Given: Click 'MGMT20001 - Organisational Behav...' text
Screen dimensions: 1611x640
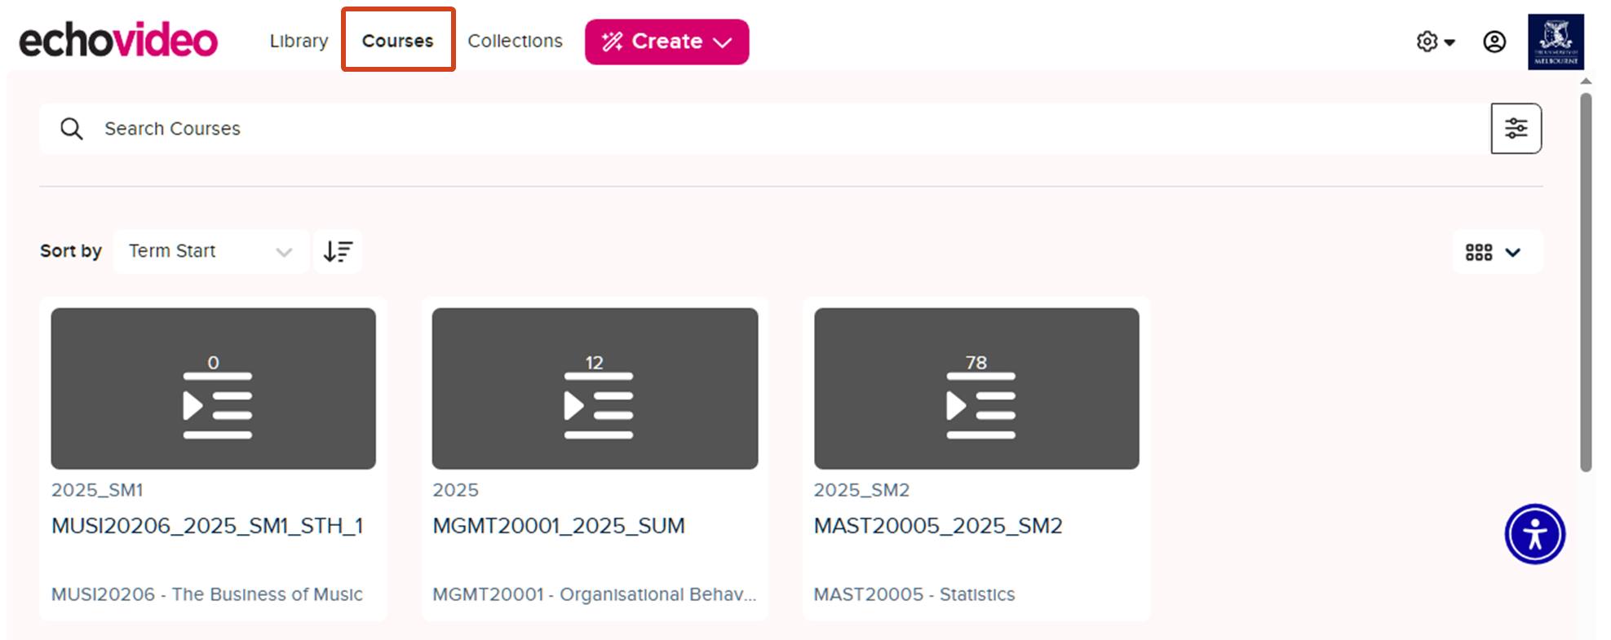Looking at the screenshot, I should (x=595, y=594).
